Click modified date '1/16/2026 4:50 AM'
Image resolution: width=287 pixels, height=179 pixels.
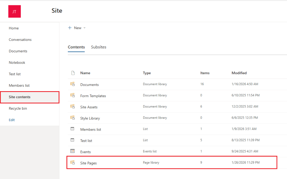click(x=245, y=84)
